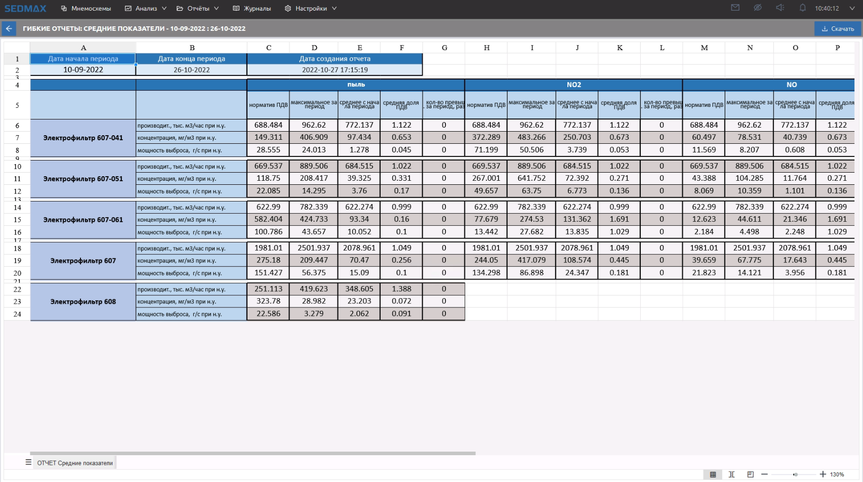Image resolution: width=863 pixels, height=482 pixels.
Task: Open the Журналы menu item
Action: point(252,9)
